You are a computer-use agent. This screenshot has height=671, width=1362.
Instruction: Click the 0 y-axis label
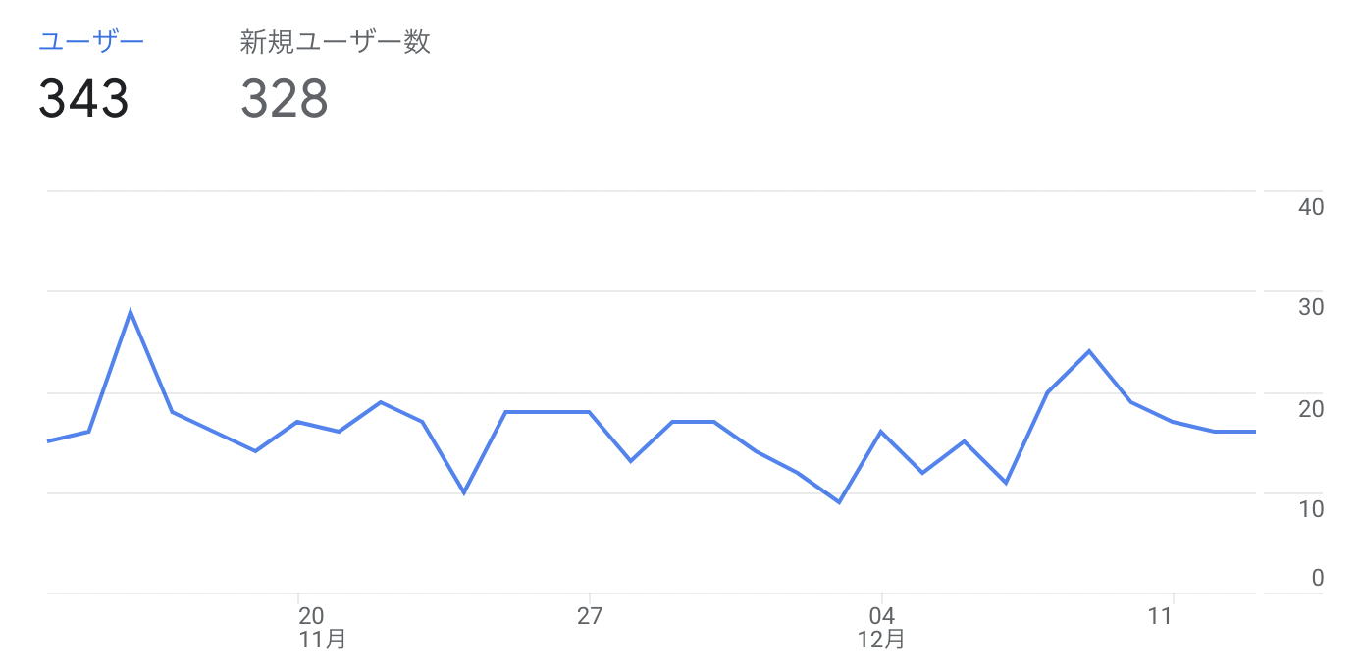point(1318,578)
